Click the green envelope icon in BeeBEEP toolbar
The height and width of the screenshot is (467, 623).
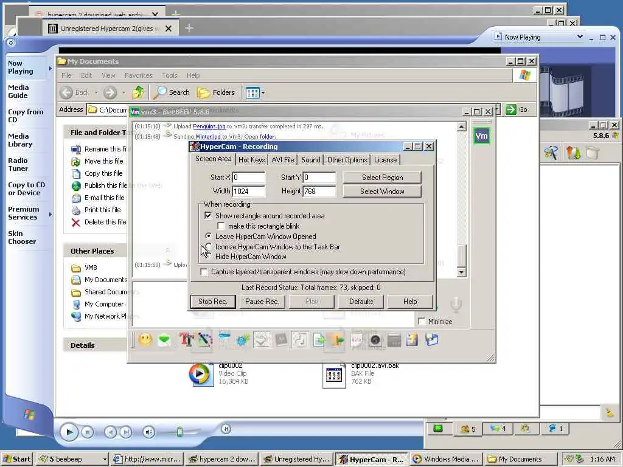pyautogui.click(x=164, y=340)
